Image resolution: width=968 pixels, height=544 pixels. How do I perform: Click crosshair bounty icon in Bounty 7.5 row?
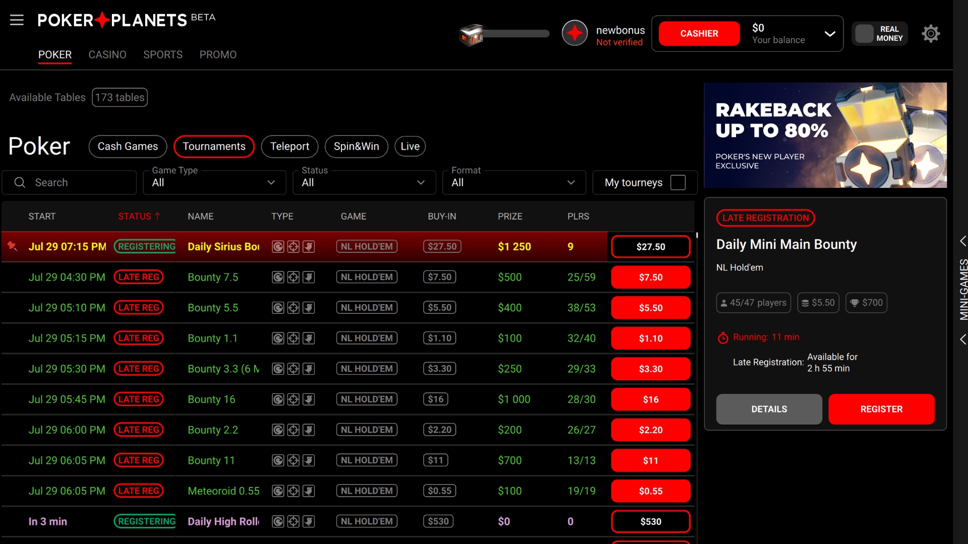(293, 277)
